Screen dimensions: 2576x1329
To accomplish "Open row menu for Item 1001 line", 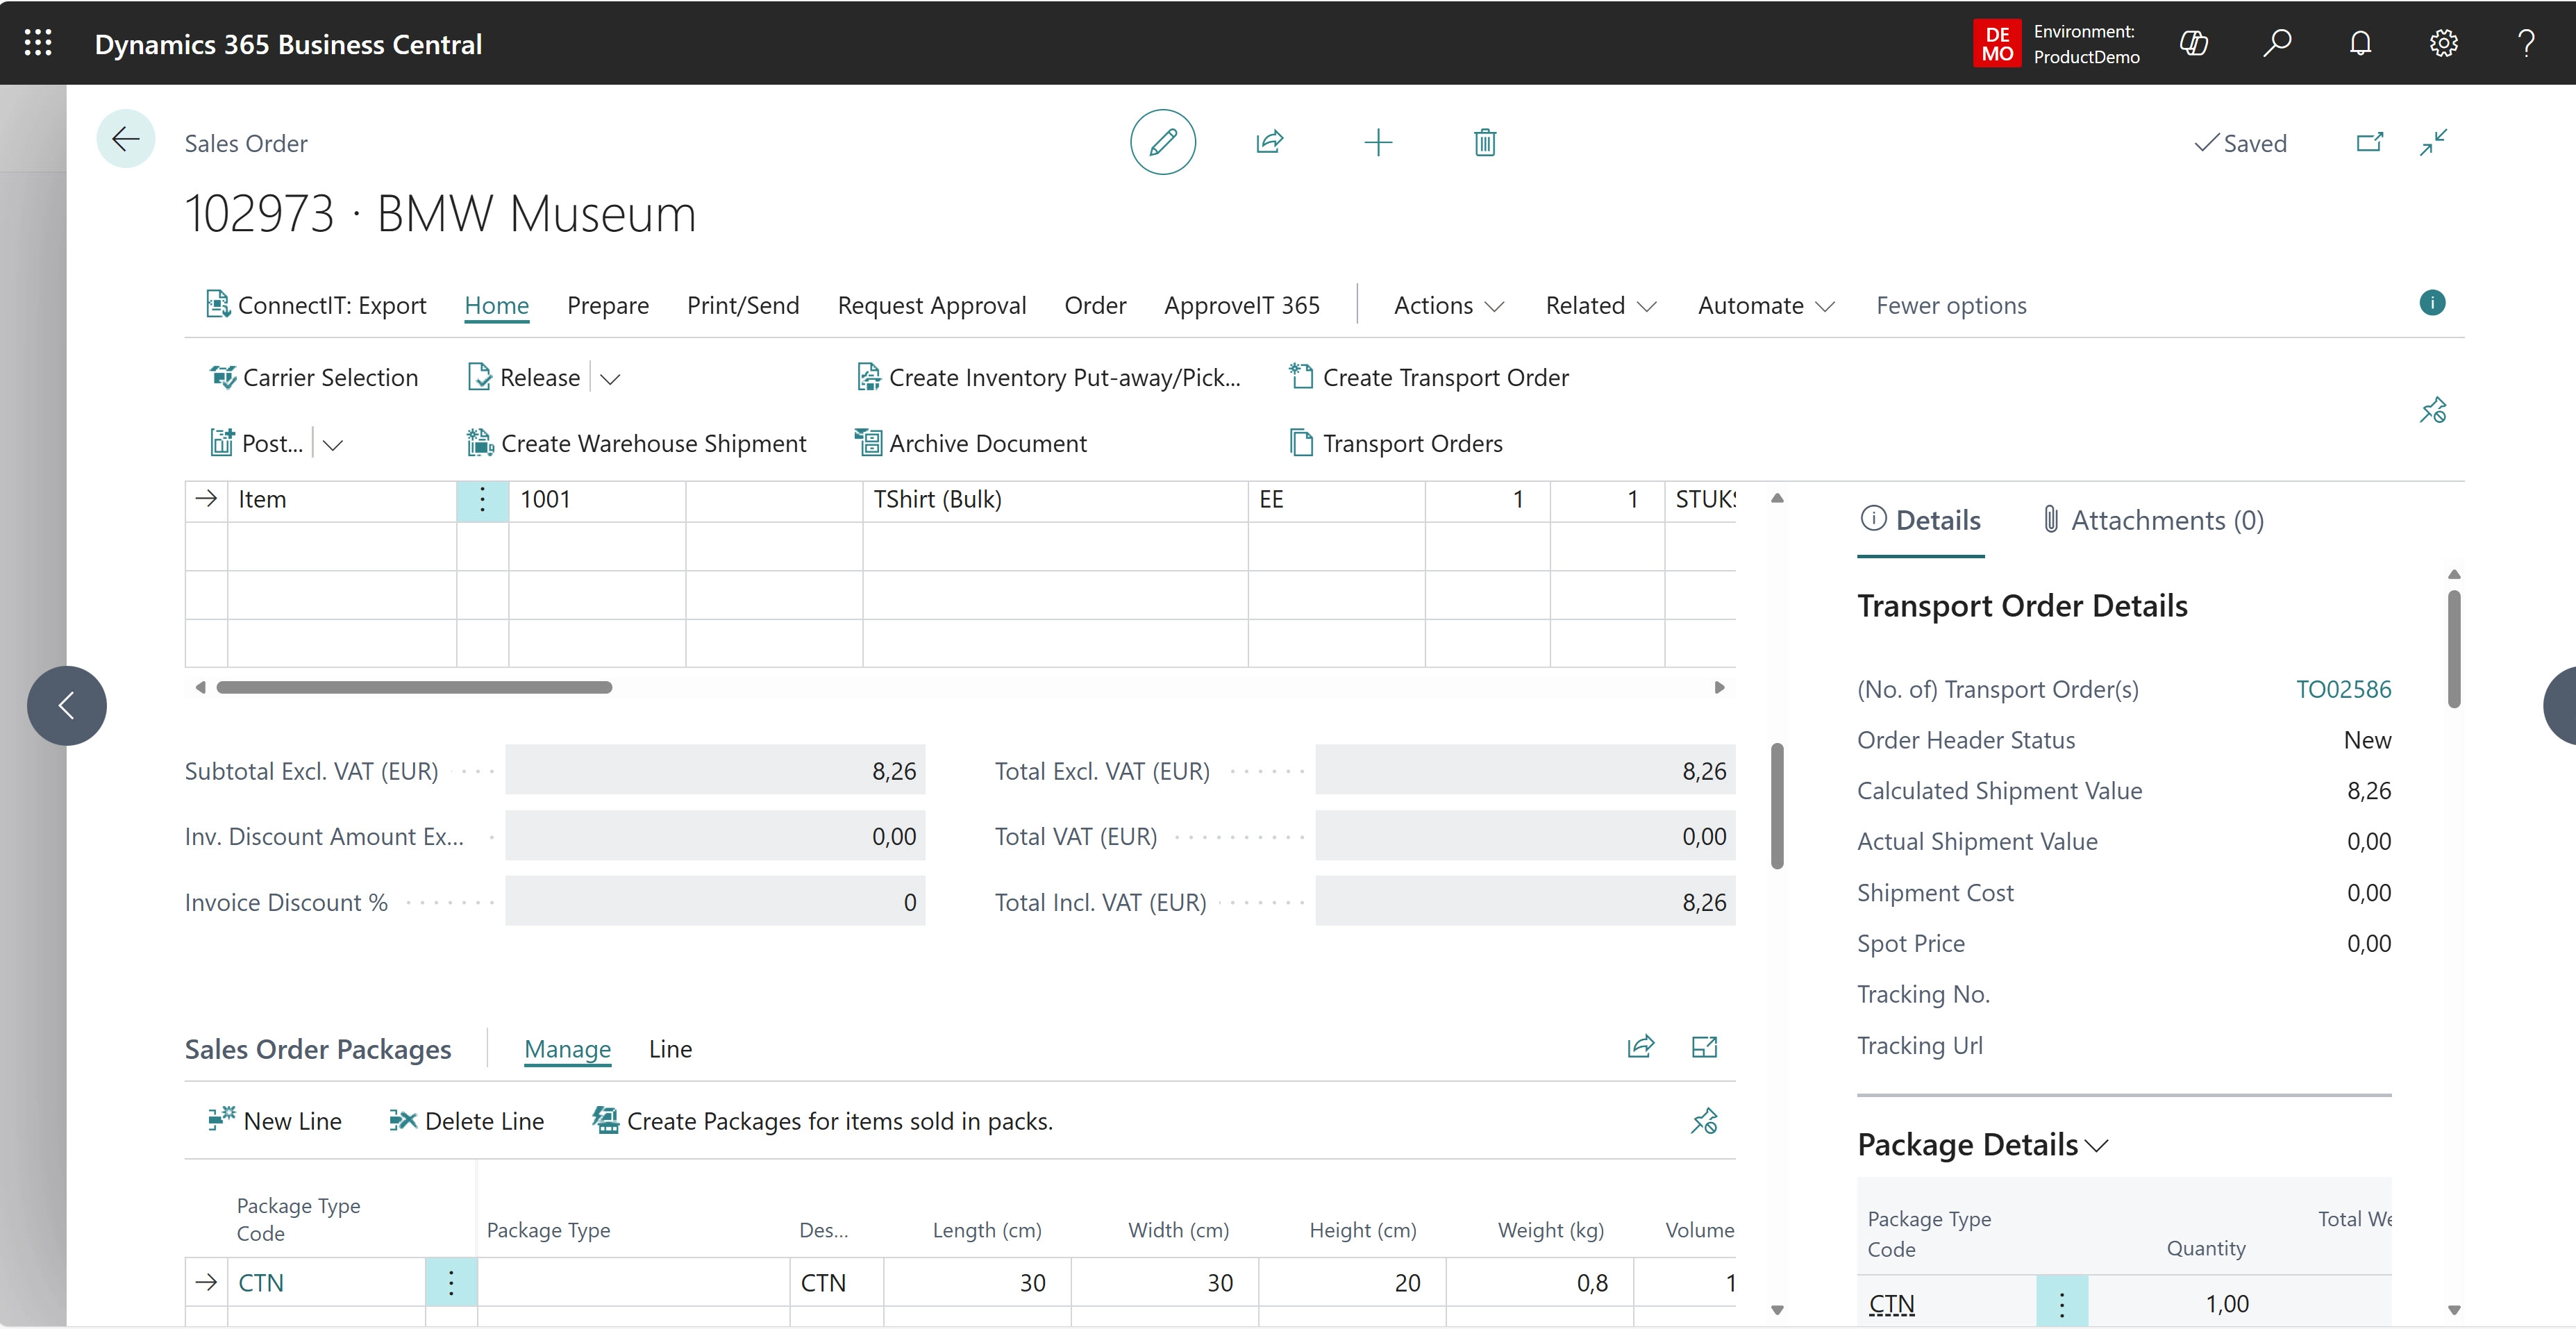I will point(482,499).
